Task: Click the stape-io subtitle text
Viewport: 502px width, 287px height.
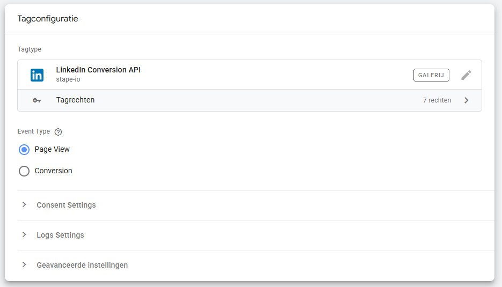Action: pyautogui.click(x=68, y=79)
